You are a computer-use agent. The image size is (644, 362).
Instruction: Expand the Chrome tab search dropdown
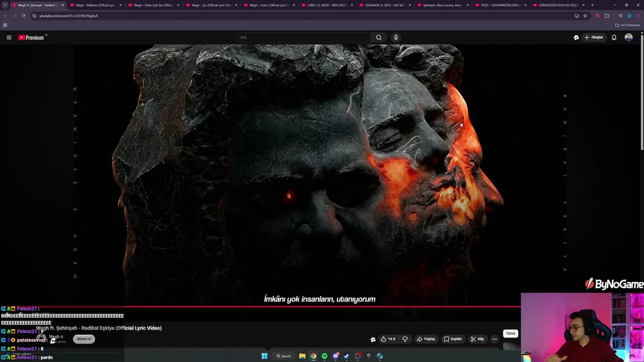click(x=5, y=5)
